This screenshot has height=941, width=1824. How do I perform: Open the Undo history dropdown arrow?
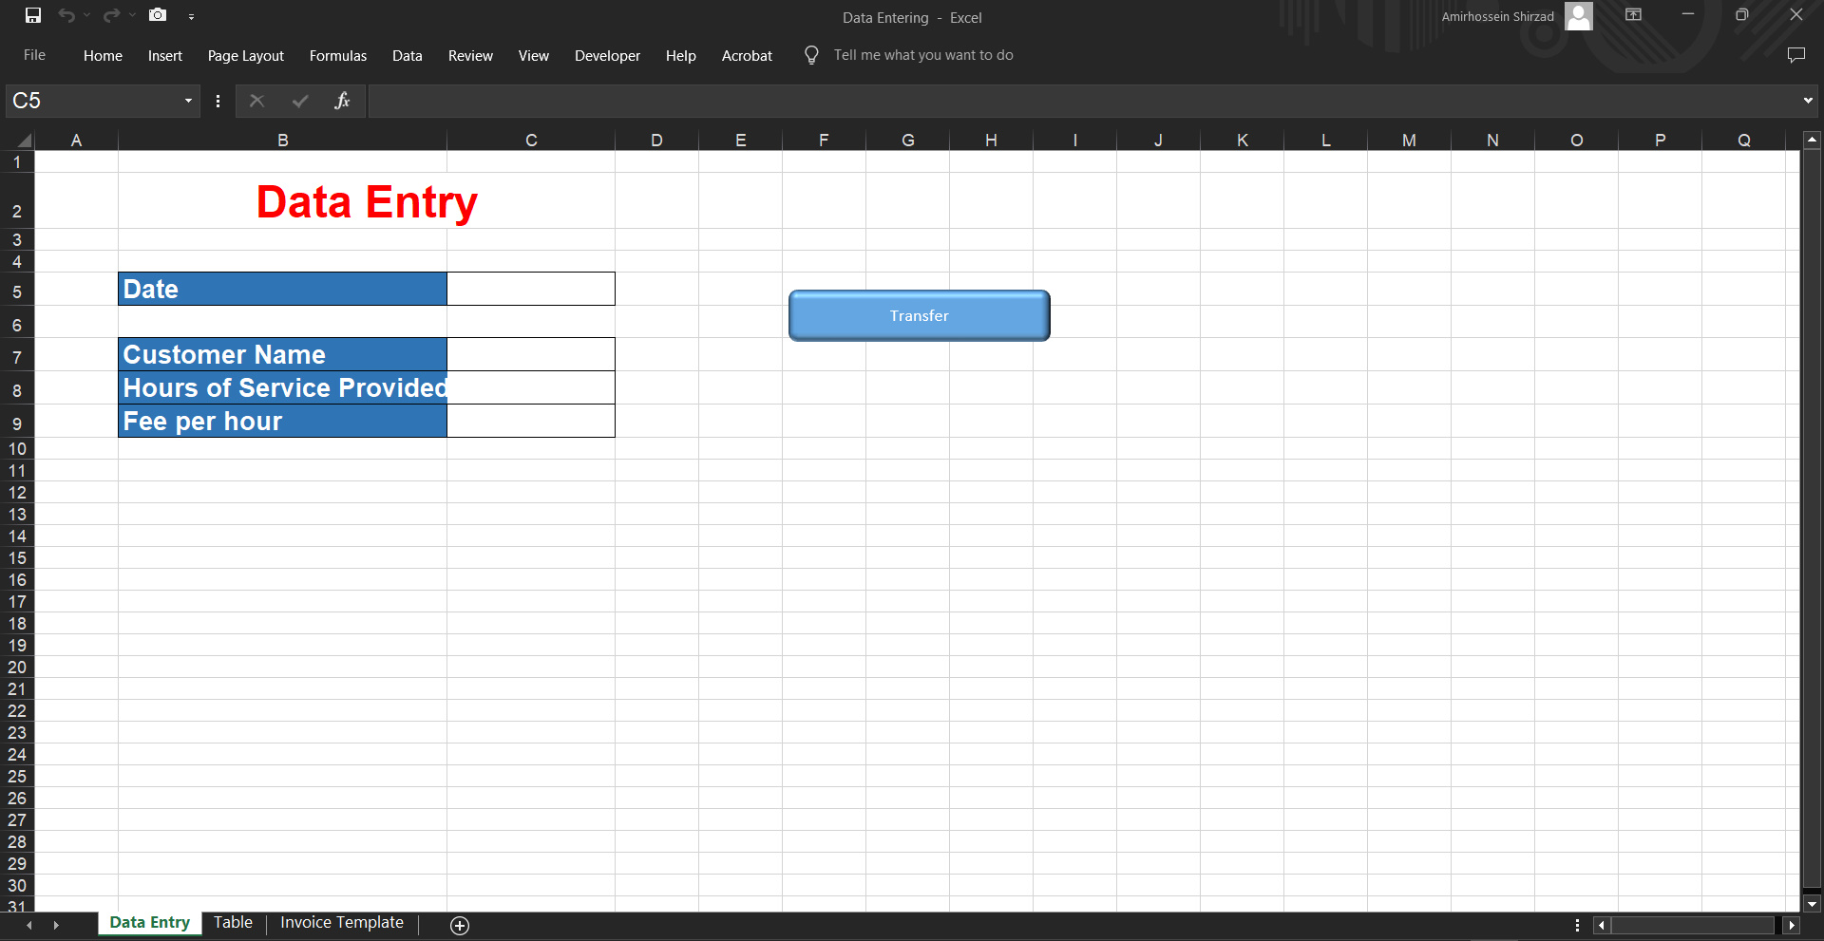[x=86, y=15]
